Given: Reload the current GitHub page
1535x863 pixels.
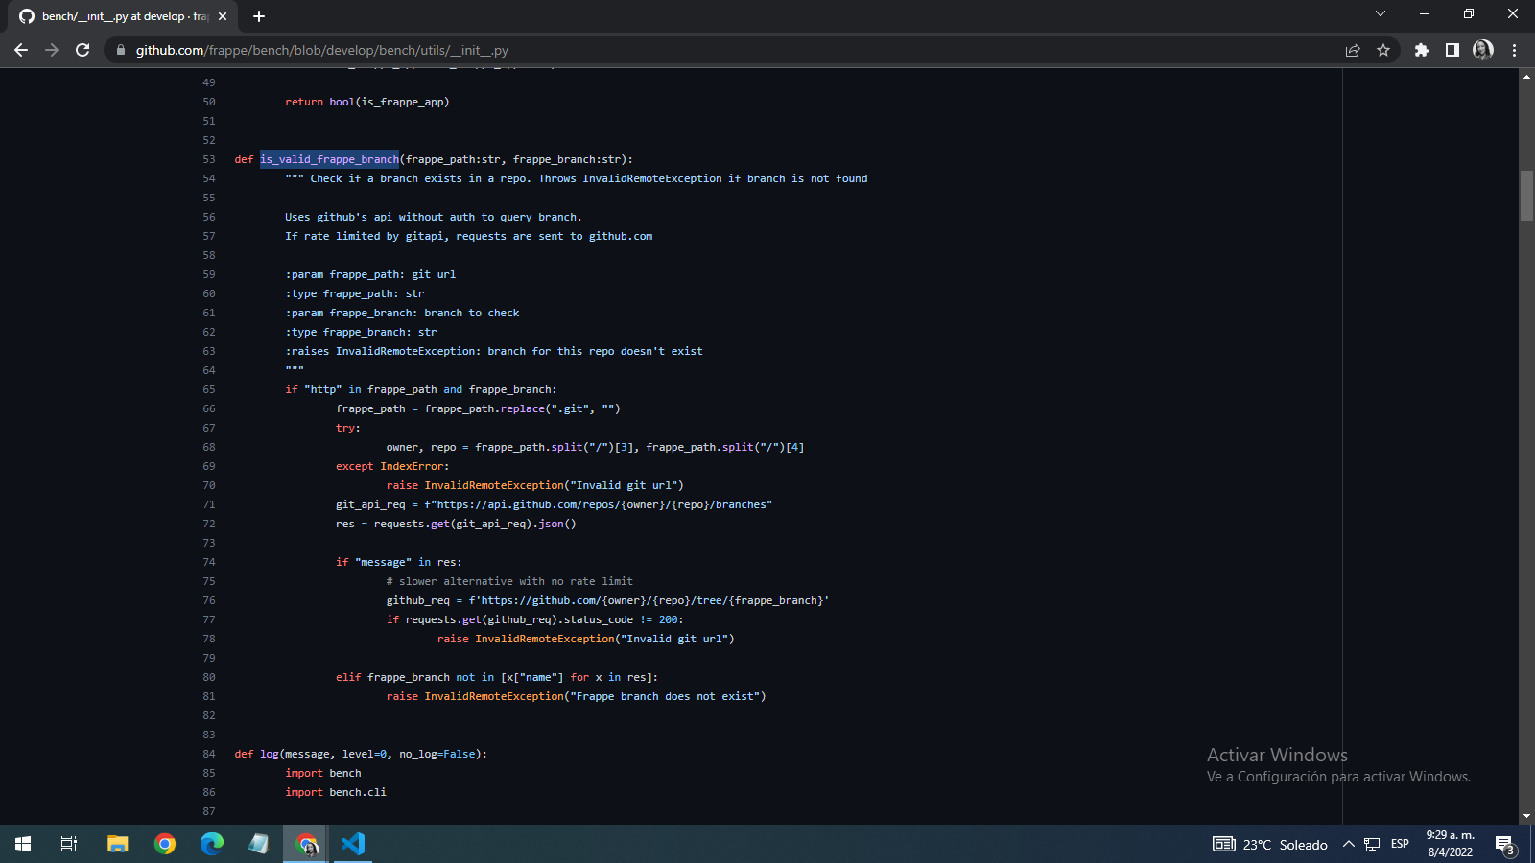Looking at the screenshot, I should tap(83, 50).
